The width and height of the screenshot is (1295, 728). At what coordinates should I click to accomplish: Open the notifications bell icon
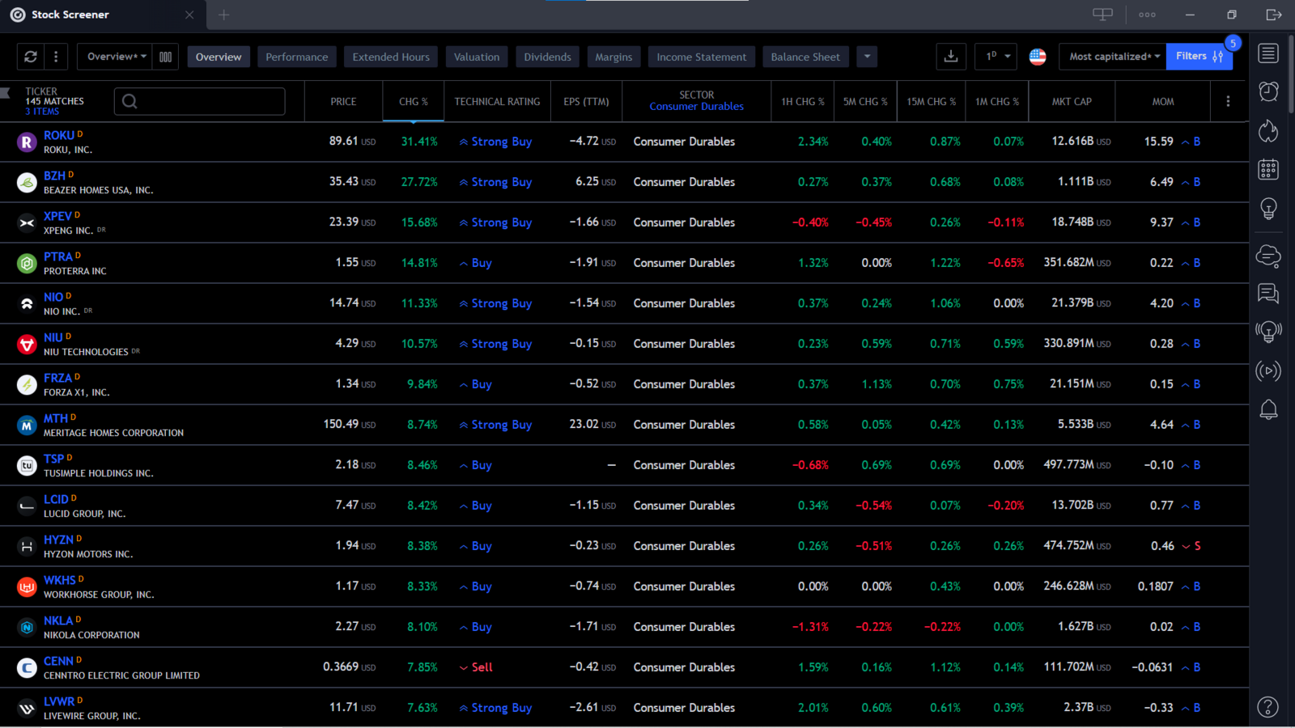click(x=1268, y=410)
